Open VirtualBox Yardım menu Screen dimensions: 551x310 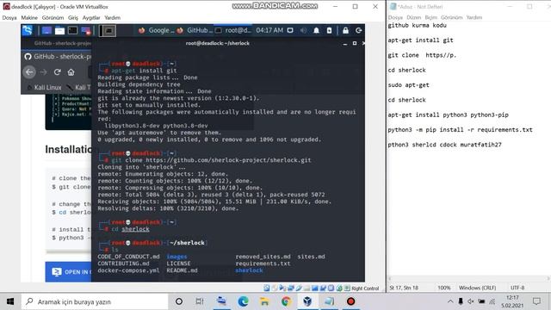tap(113, 17)
